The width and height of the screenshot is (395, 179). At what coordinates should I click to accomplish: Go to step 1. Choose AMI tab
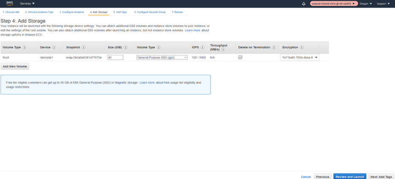[x=11, y=12]
